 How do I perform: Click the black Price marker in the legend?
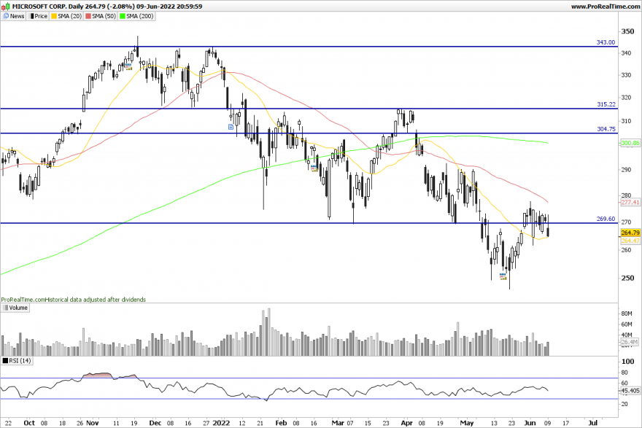(32, 16)
